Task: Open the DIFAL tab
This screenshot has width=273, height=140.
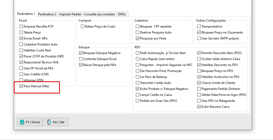Action: click(122, 14)
